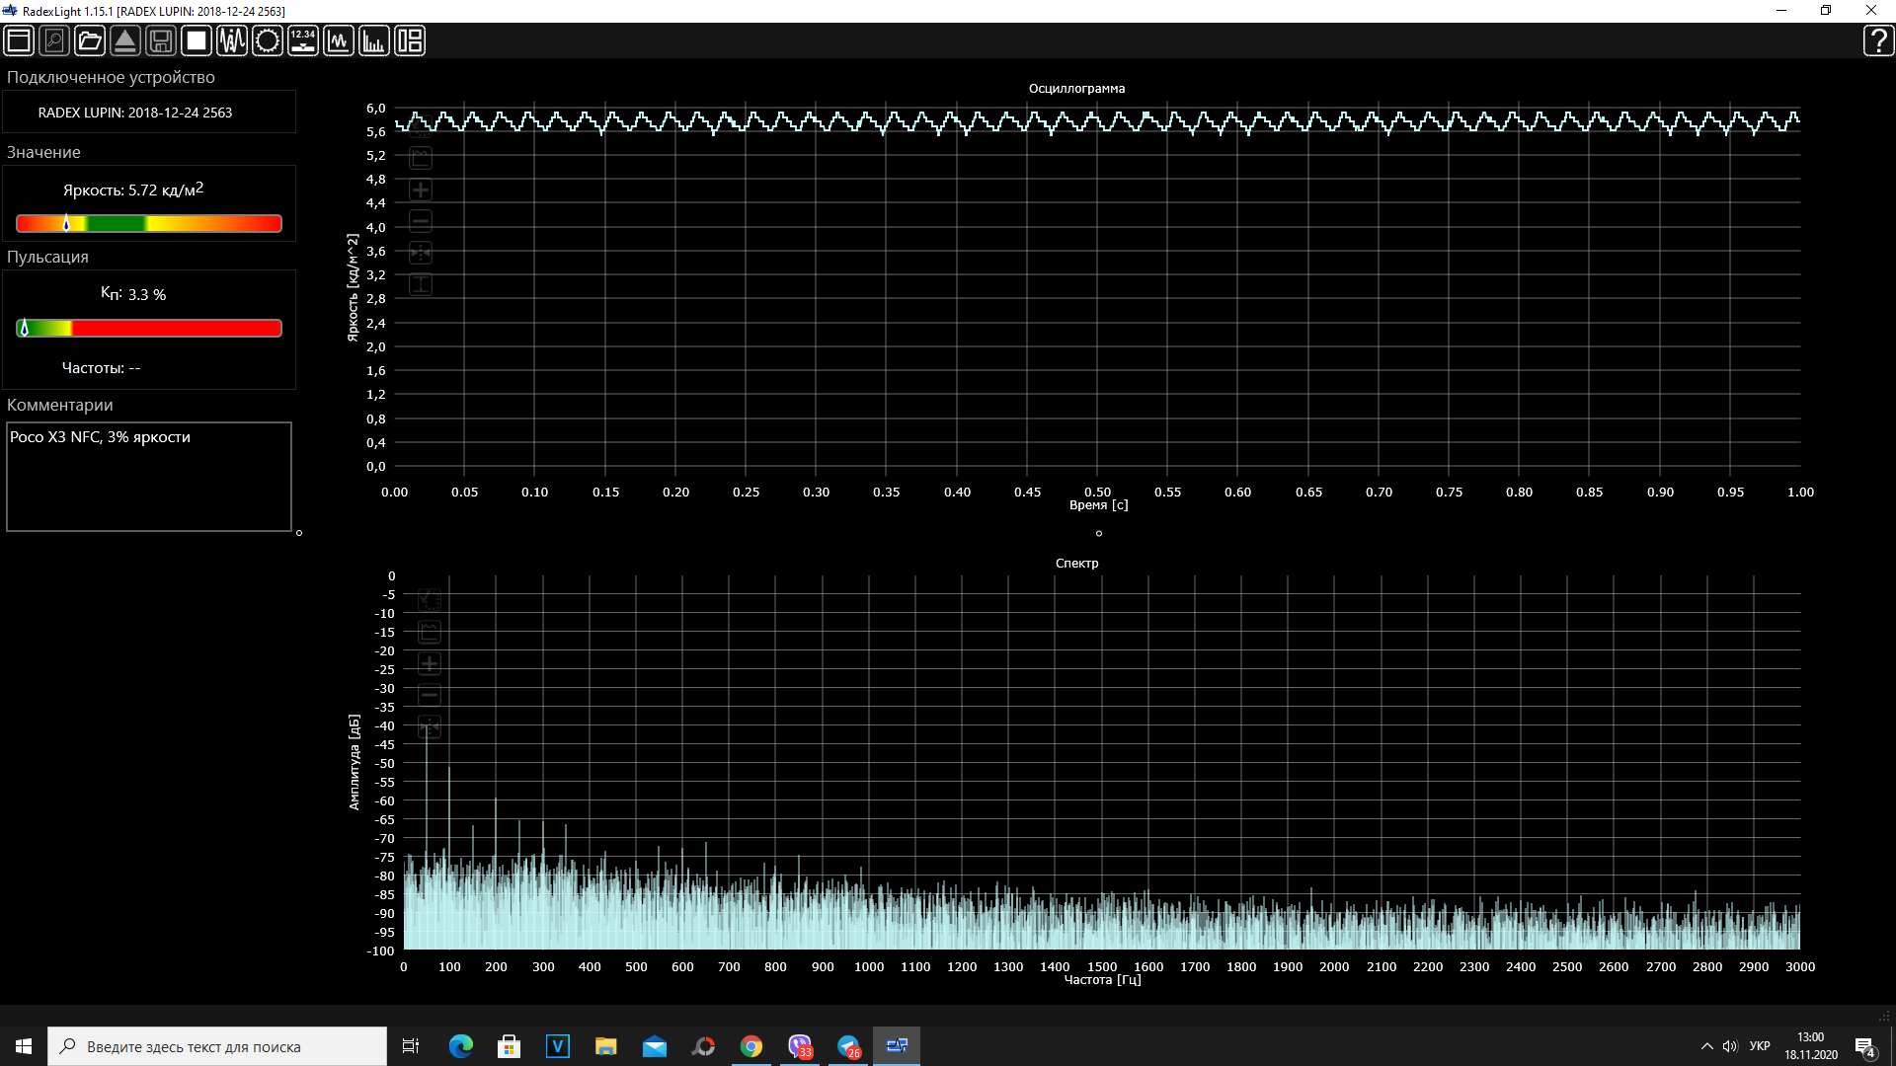The width and height of the screenshot is (1896, 1066).
Task: Click the eject device triangle icon
Action: [x=125, y=40]
